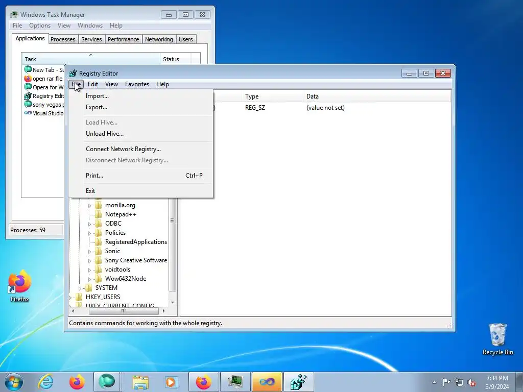This screenshot has height=392, width=523.
Task: Select the Sony Creative Software folder icon
Action: [x=99, y=260]
